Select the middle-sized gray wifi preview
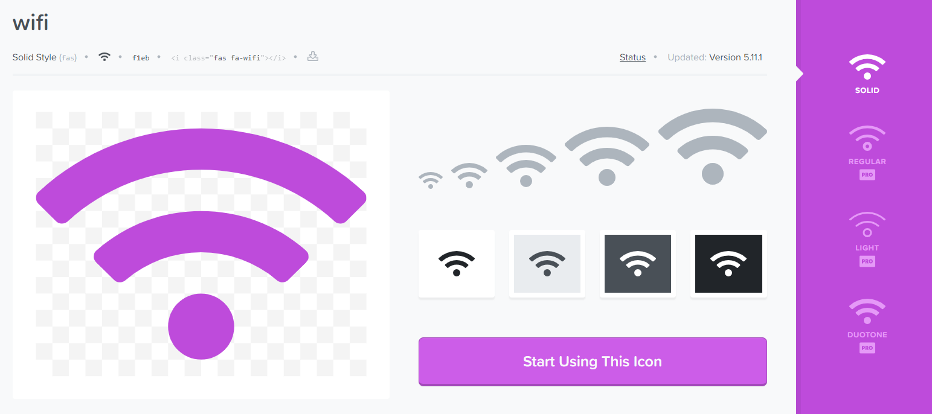The height and width of the screenshot is (414, 932). click(x=526, y=165)
